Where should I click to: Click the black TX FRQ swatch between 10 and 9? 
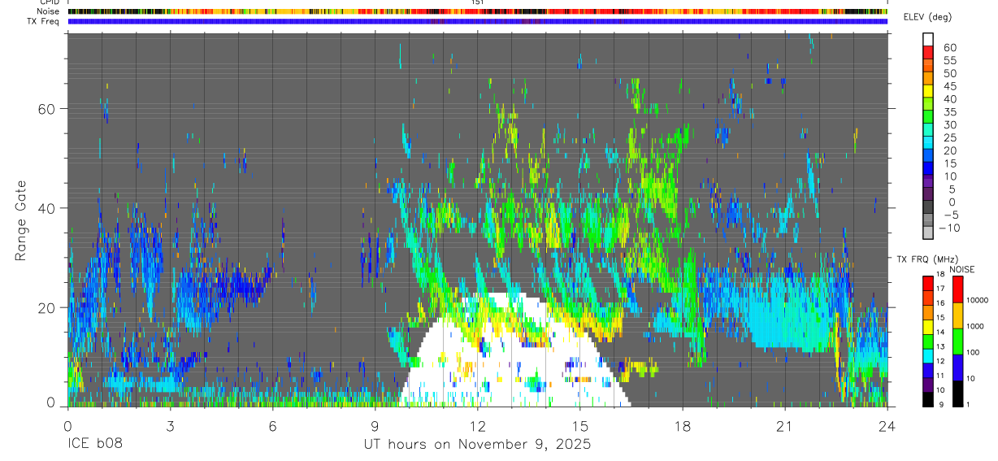[x=927, y=398]
